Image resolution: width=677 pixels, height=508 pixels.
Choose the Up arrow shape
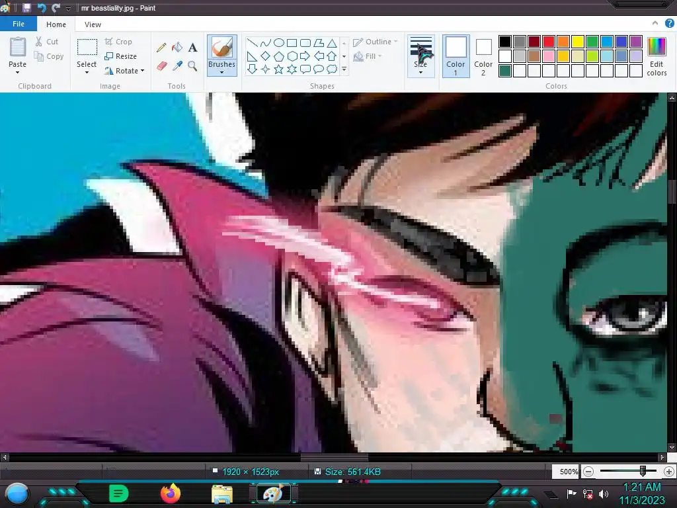[332, 56]
